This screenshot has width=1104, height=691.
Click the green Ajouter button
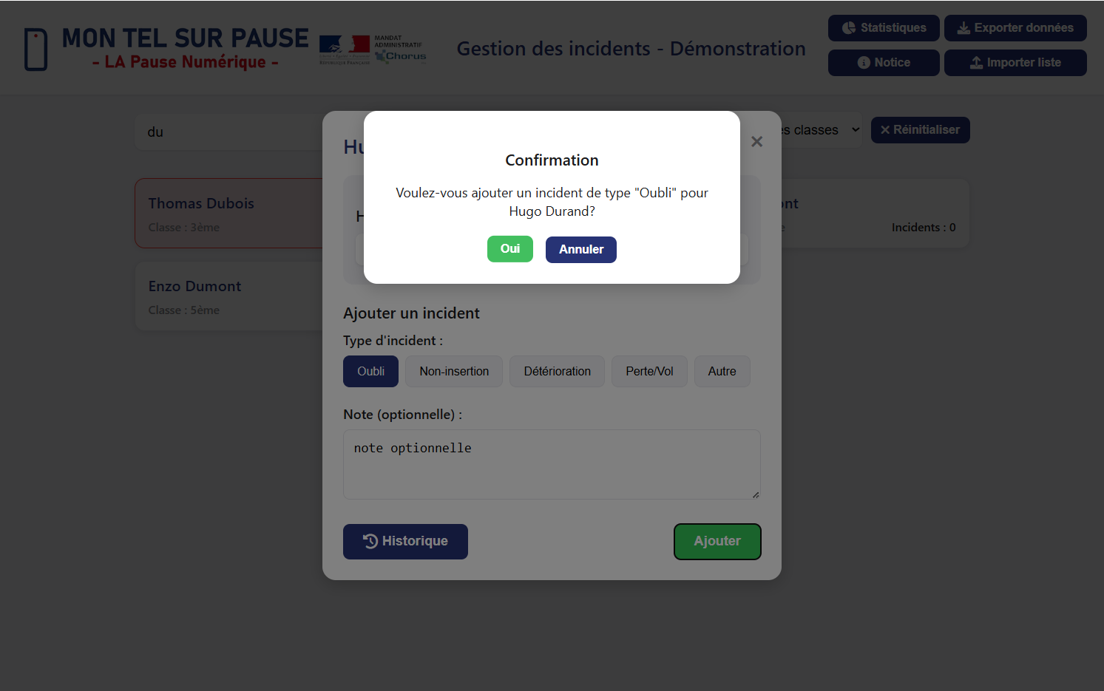click(x=717, y=542)
